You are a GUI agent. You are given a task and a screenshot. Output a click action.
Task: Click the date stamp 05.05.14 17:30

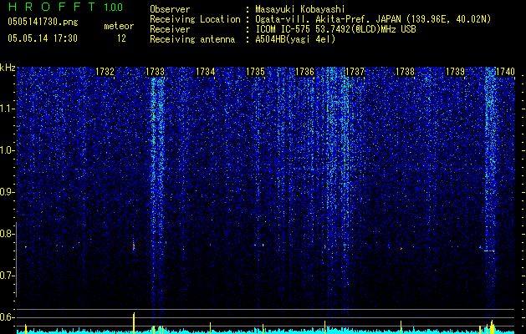pyautogui.click(x=43, y=38)
